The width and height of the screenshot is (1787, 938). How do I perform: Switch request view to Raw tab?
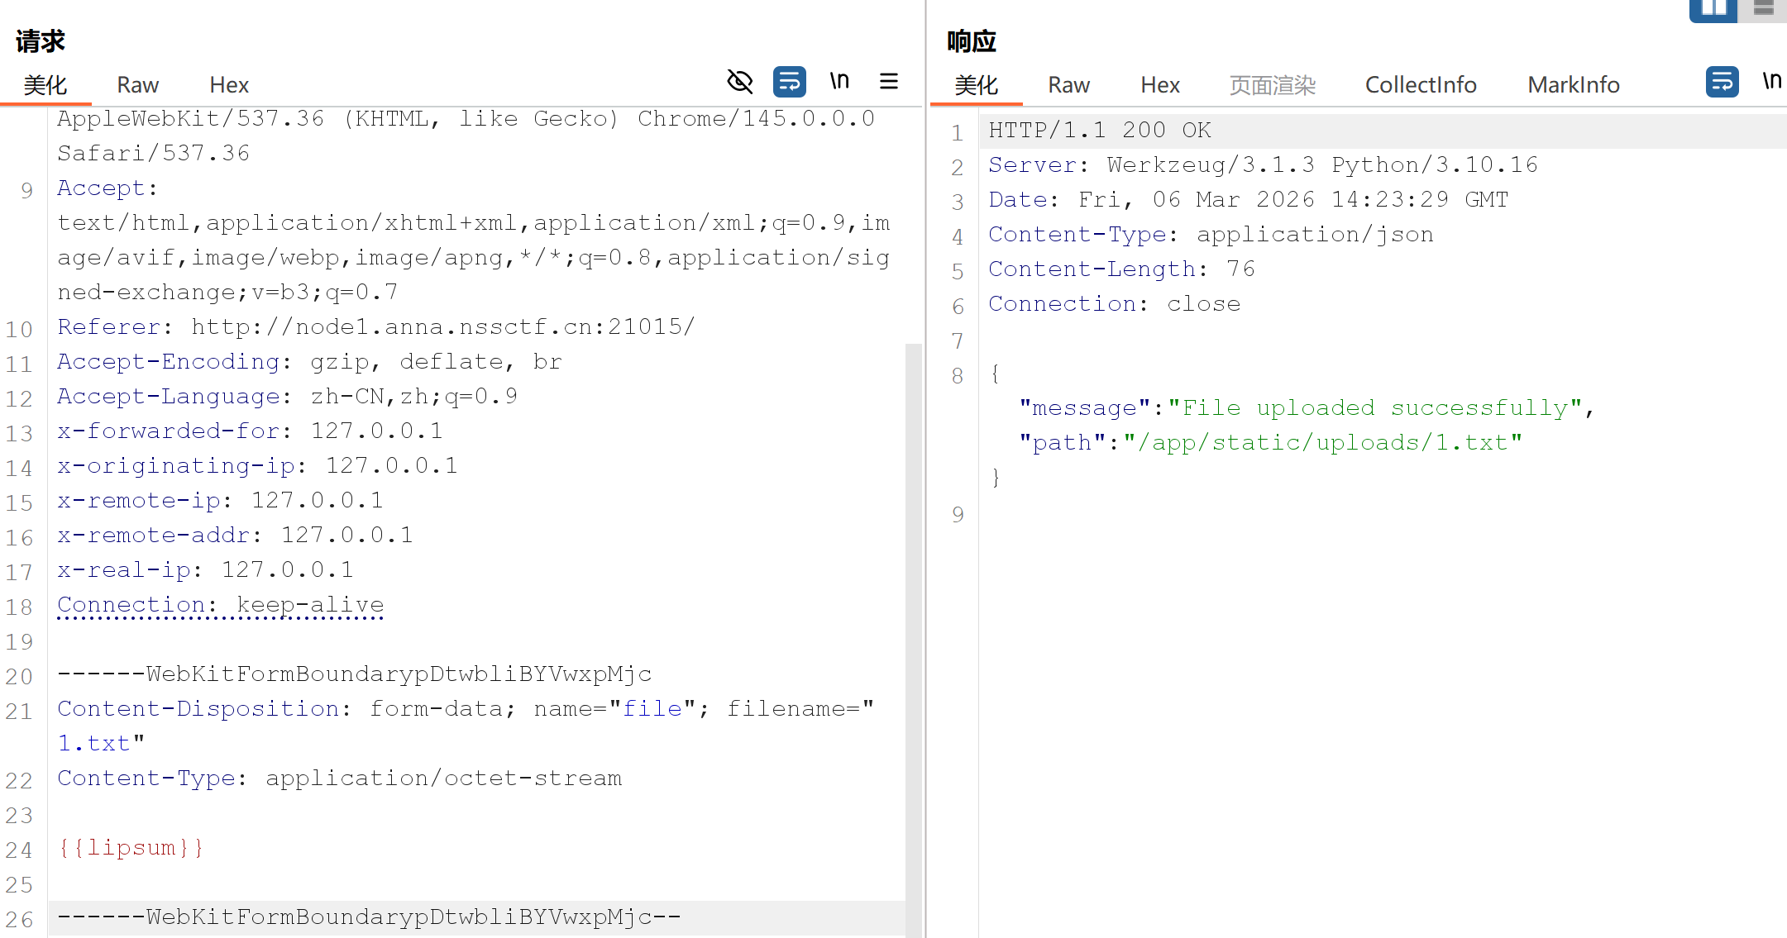(x=137, y=85)
